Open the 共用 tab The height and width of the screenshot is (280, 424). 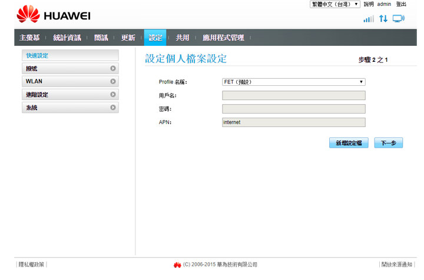[x=182, y=38]
